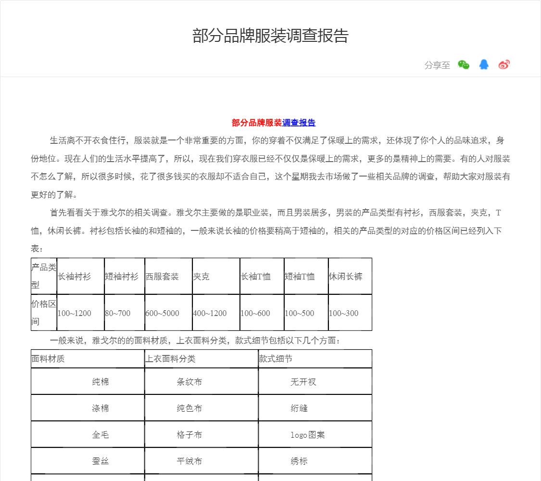Select the 款式细节 column header
The image size is (541, 481).
coord(315,359)
